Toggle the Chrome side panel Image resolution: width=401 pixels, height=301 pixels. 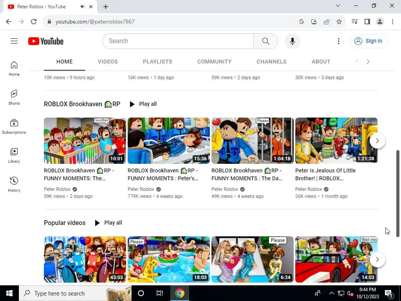[x=367, y=22]
